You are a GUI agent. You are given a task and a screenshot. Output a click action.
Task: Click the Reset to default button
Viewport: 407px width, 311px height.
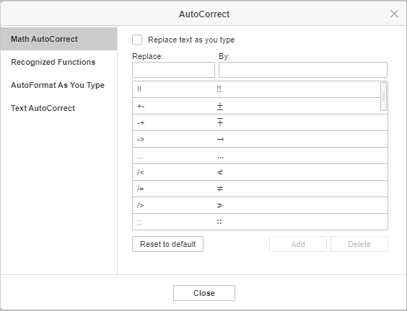[x=167, y=244]
